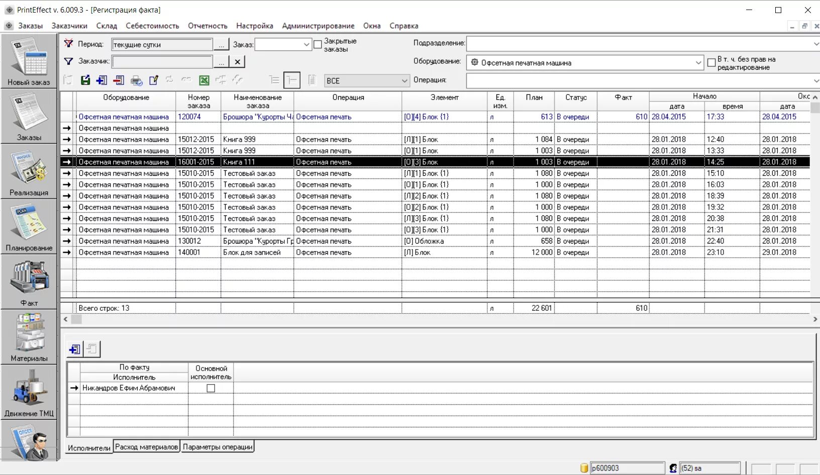Viewport: 820px width, 475px height.
Task: Open the Материалы sidebar section
Action: [x=29, y=337]
